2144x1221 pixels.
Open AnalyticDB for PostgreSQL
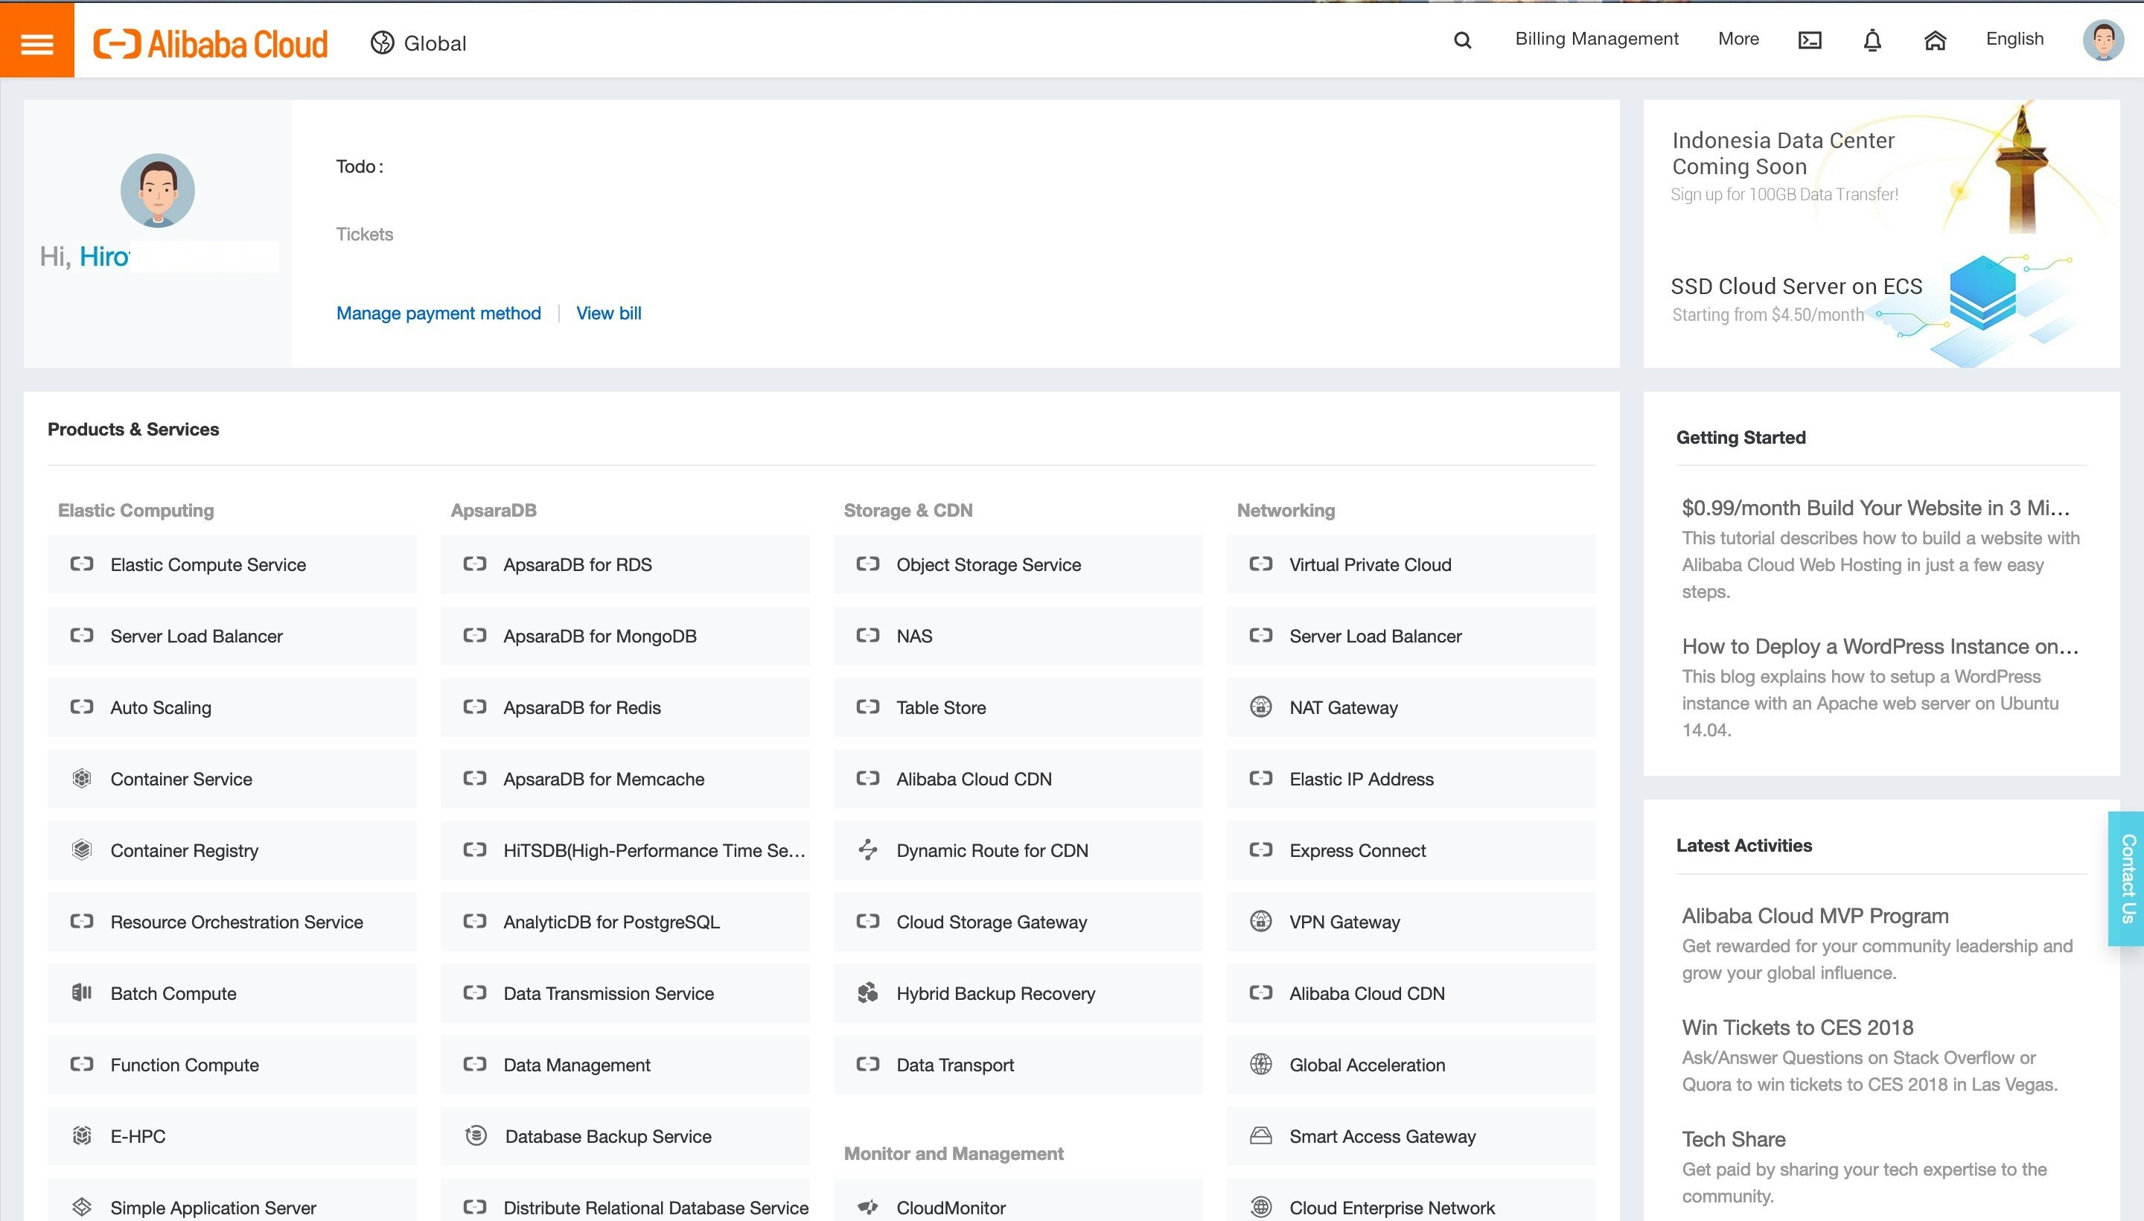pyautogui.click(x=625, y=921)
